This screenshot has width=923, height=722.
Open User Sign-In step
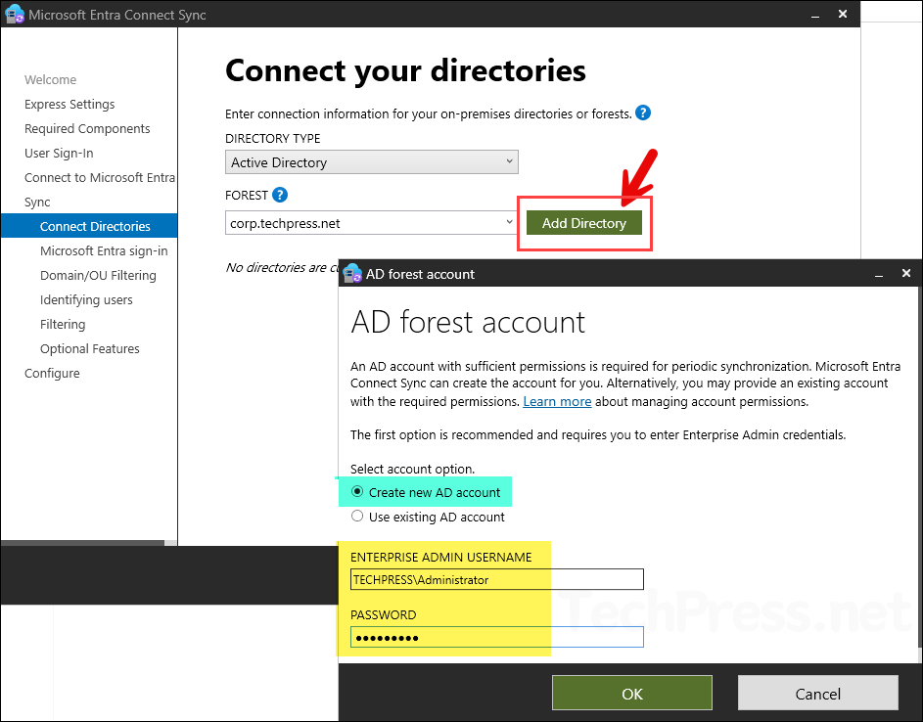(x=59, y=153)
